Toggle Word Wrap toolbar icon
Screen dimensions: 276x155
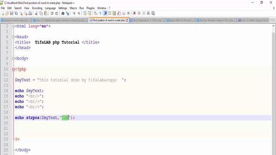point(96,13)
